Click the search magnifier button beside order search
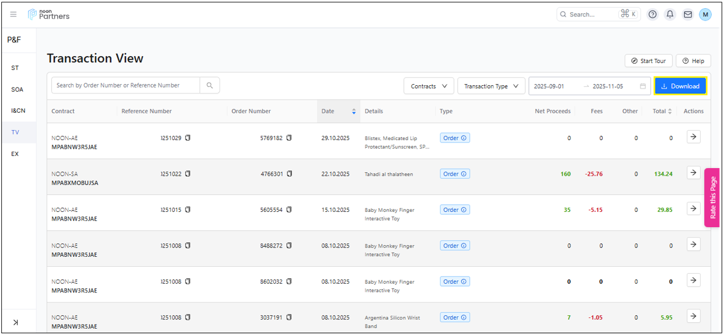 pos(210,86)
